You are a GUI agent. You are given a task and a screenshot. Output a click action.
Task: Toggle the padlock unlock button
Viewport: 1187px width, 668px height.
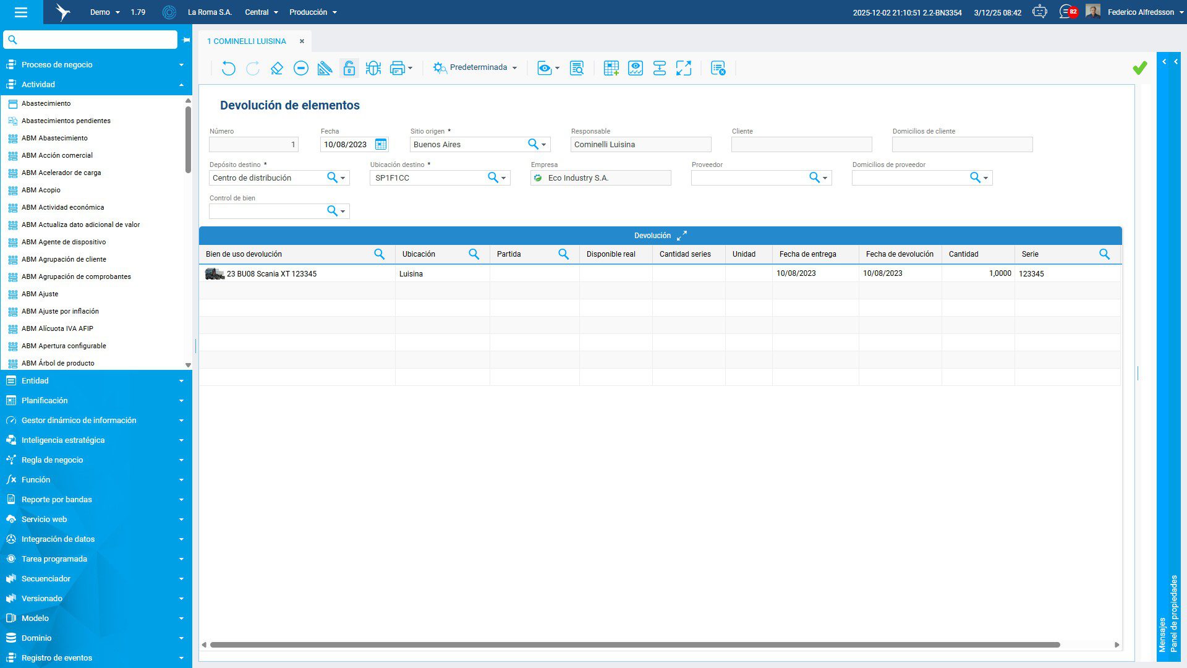click(x=349, y=68)
